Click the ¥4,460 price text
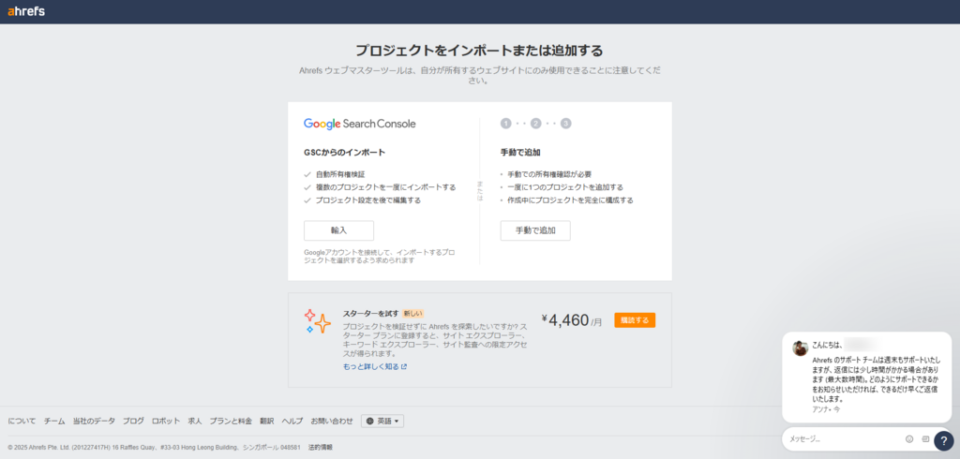The width and height of the screenshot is (960, 459). [x=565, y=320]
